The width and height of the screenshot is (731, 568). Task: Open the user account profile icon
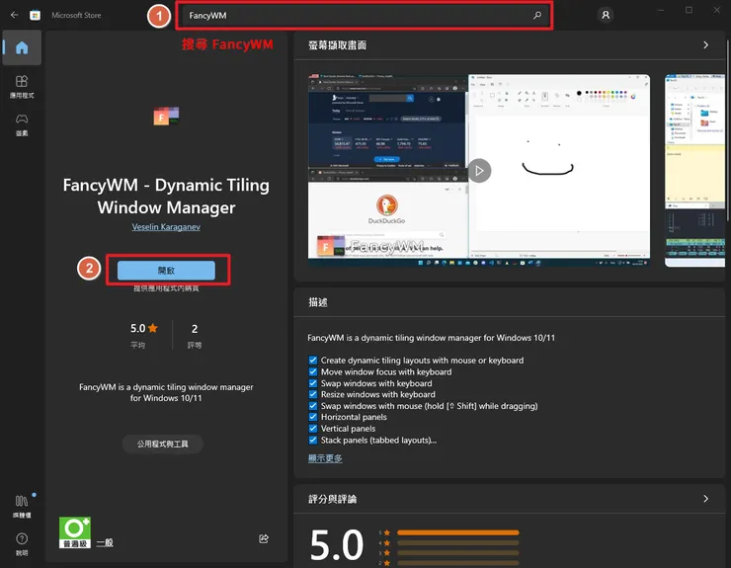pyautogui.click(x=606, y=15)
